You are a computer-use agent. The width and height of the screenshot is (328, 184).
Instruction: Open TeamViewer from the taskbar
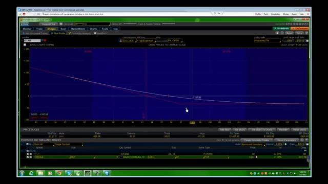[107, 173]
